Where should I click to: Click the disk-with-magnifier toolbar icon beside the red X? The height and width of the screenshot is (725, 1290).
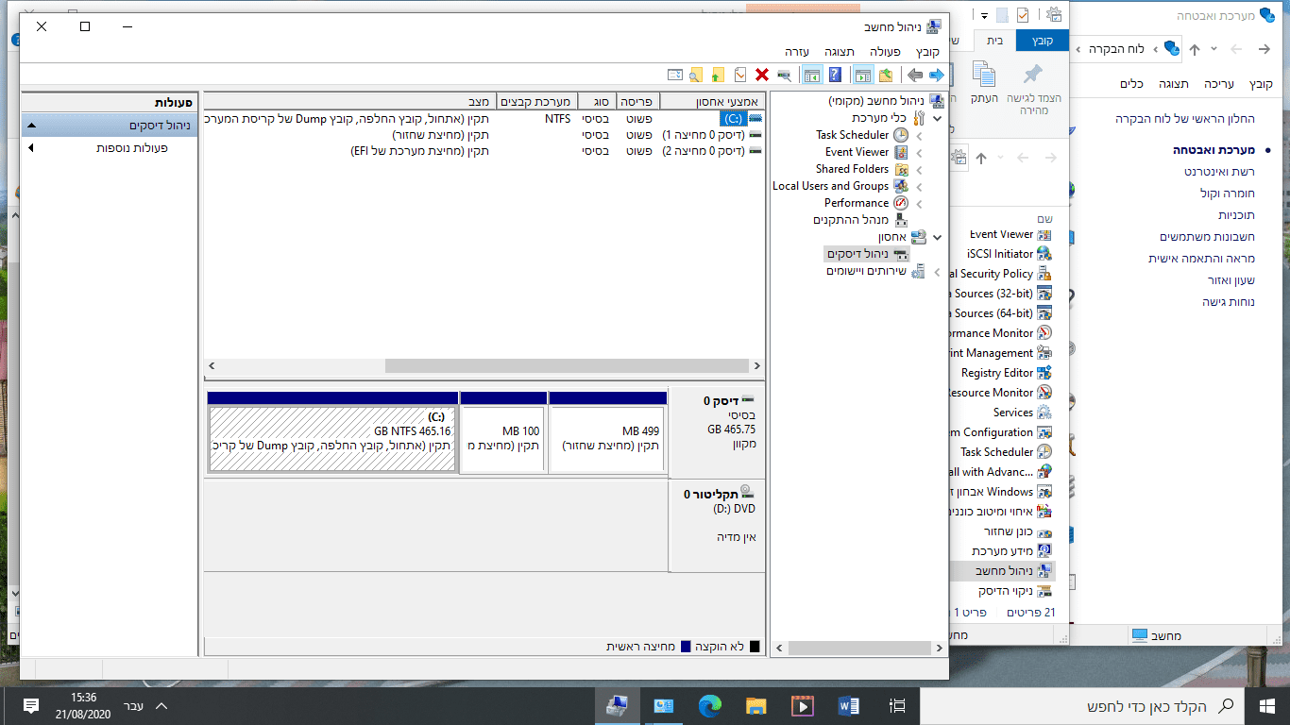(x=784, y=75)
